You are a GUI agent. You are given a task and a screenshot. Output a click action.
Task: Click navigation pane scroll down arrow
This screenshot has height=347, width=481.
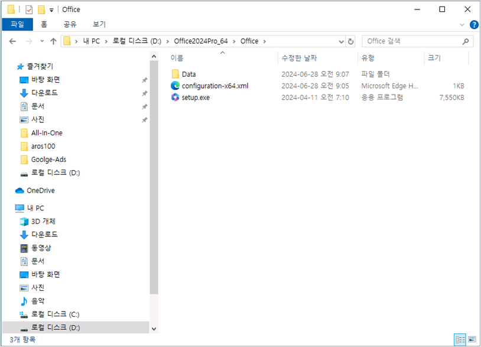click(154, 329)
